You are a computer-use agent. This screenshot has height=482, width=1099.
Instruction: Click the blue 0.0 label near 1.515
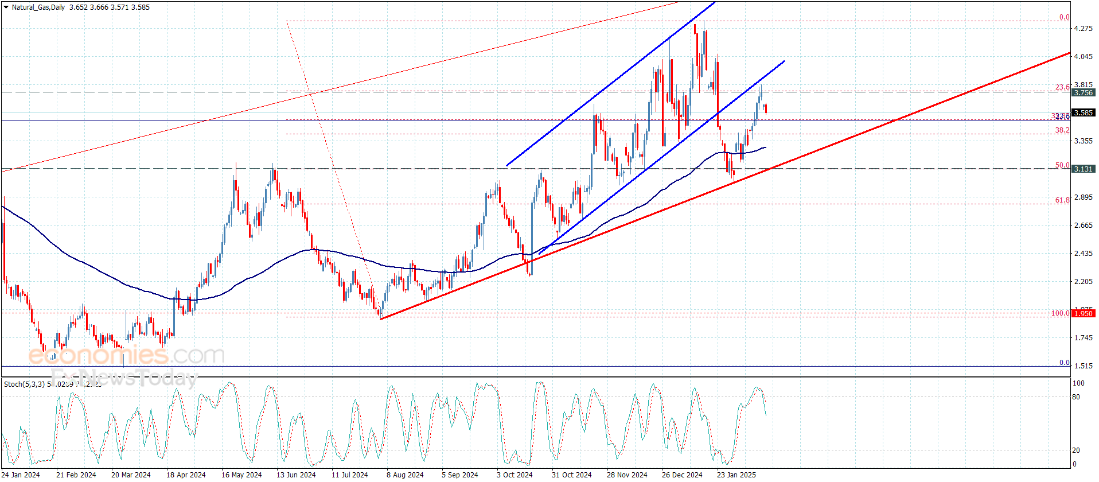click(x=1065, y=363)
